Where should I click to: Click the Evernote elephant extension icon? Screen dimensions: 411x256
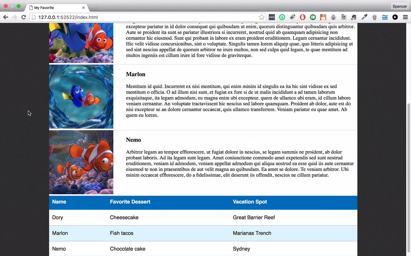[x=354, y=17]
